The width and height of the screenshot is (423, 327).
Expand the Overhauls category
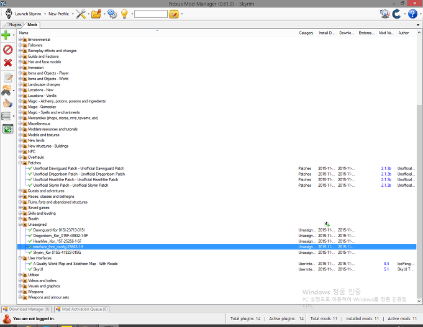click(20, 157)
